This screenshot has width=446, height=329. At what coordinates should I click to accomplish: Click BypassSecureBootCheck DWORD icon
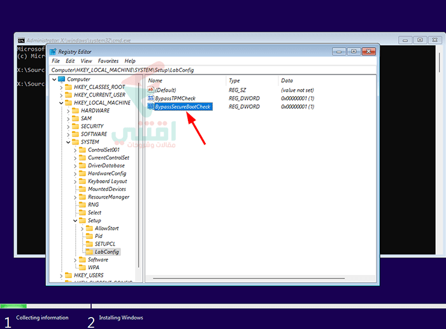click(151, 106)
